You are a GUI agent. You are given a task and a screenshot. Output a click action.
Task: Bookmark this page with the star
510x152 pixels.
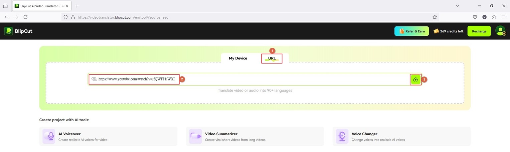[435, 17]
